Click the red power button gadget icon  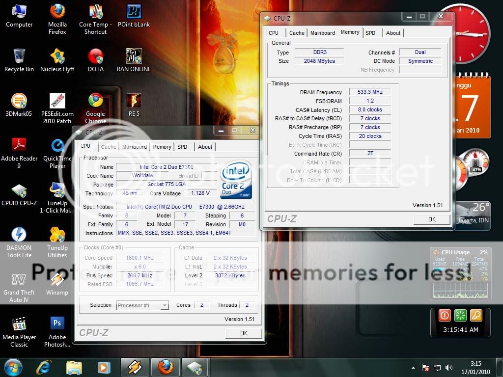445,316
